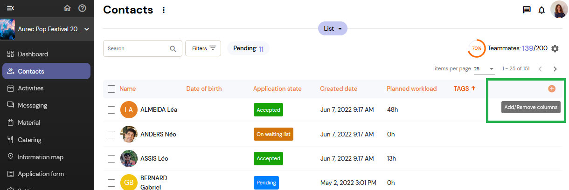Sort by Planned workload column
Image resolution: width=569 pixels, height=190 pixels.
click(x=411, y=88)
